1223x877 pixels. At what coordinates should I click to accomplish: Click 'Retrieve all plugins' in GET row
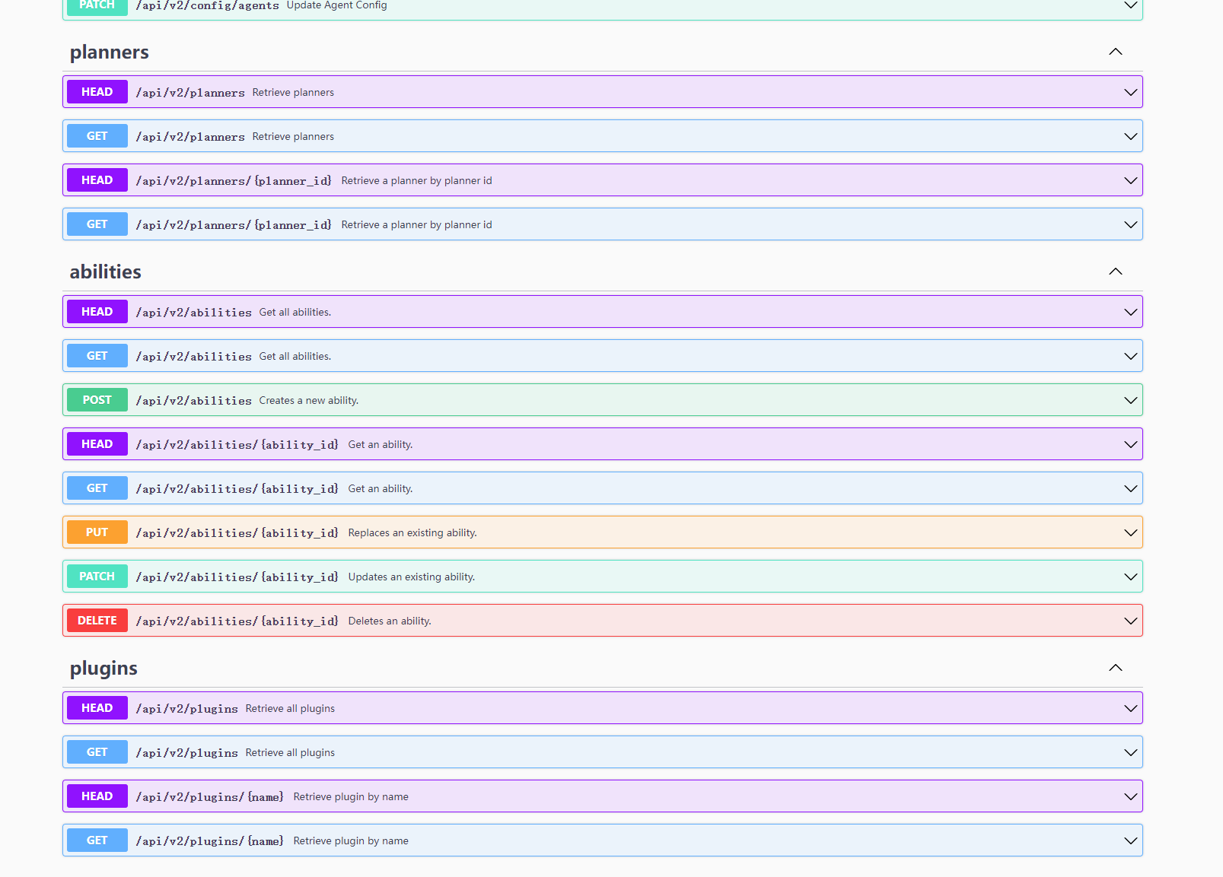tap(290, 752)
